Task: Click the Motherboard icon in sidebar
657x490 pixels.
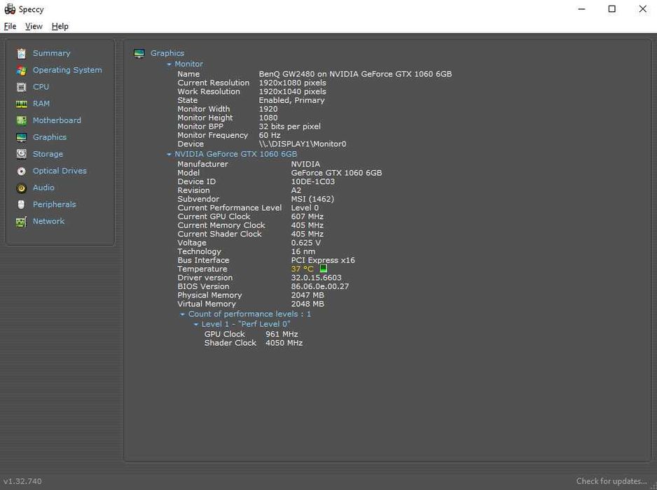Action: [22, 120]
